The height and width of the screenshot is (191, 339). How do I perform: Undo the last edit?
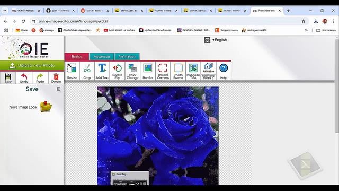24,78
